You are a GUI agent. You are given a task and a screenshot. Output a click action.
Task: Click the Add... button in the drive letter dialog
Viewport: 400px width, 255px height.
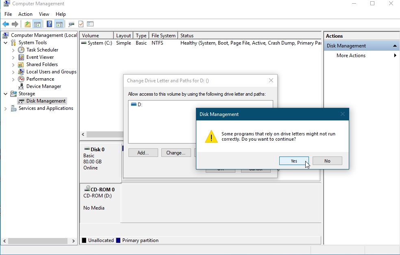pos(143,153)
